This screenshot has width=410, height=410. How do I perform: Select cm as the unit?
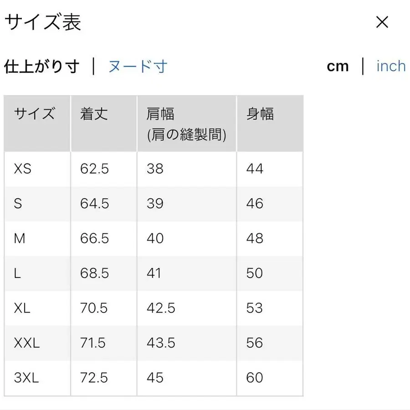[x=338, y=66]
